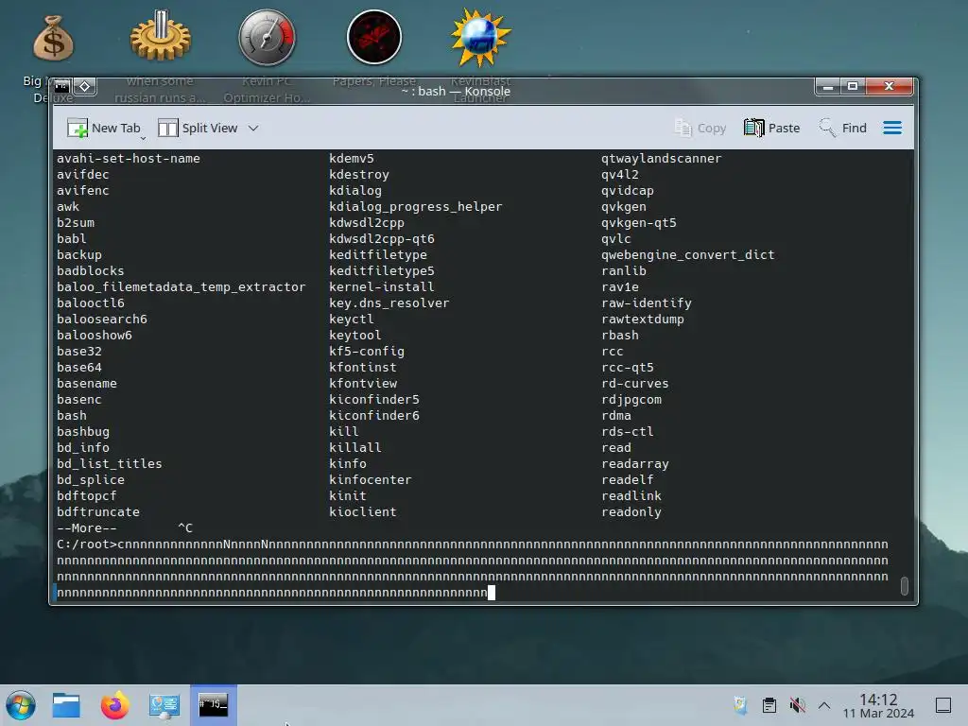
Task: Click 'kioclient' in terminal listing
Action: point(362,511)
